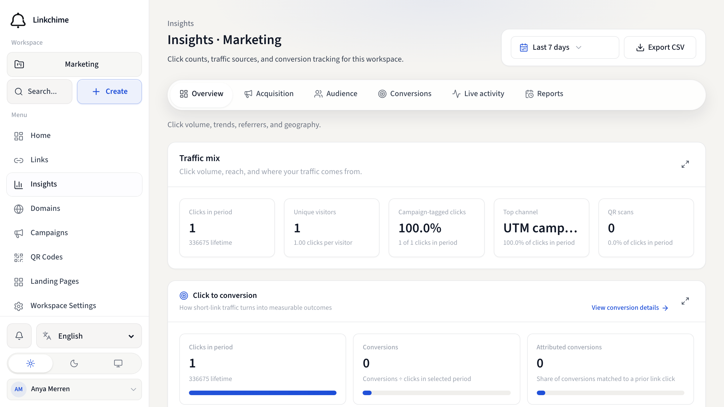Click the Clicks in period progress bar

(263, 393)
